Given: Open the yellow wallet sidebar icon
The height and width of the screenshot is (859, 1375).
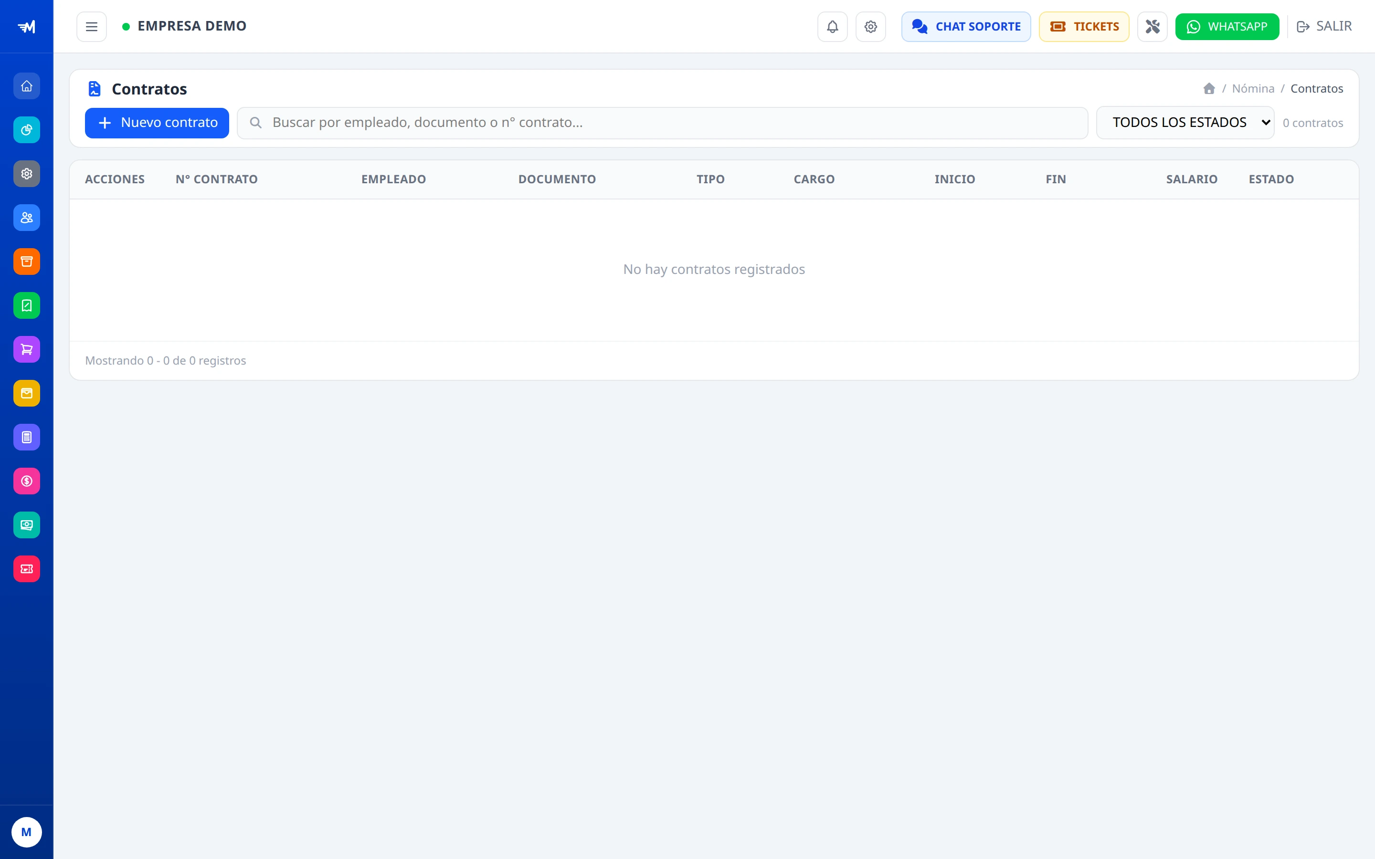Looking at the screenshot, I should coord(27,393).
